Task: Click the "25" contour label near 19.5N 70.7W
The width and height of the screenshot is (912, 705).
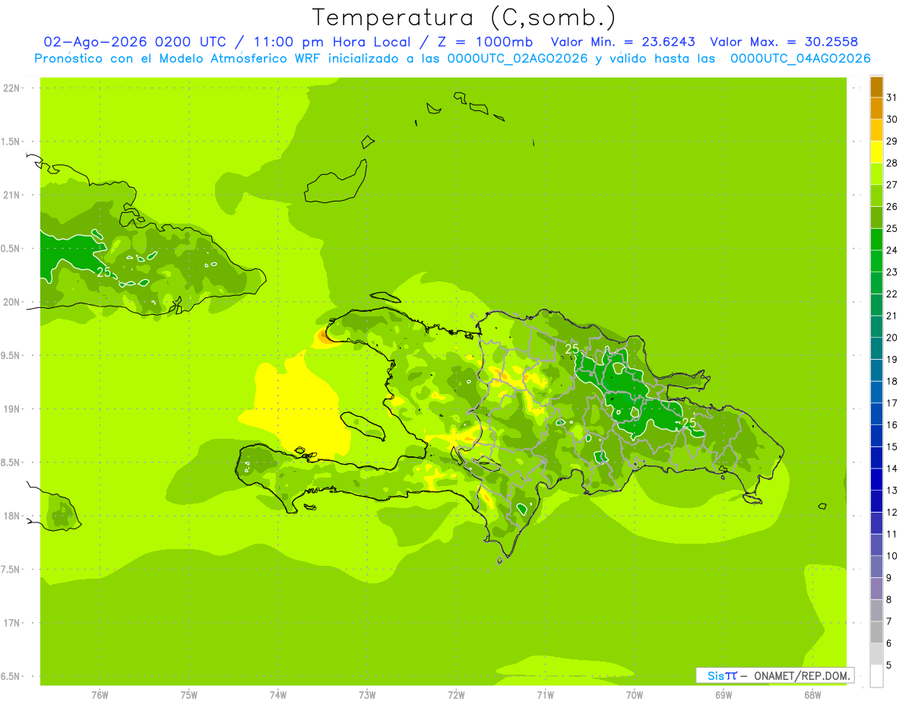Action: 572,348
